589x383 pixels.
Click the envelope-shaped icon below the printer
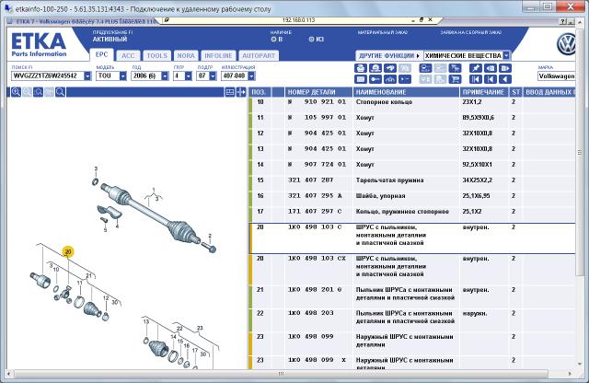[361, 79]
